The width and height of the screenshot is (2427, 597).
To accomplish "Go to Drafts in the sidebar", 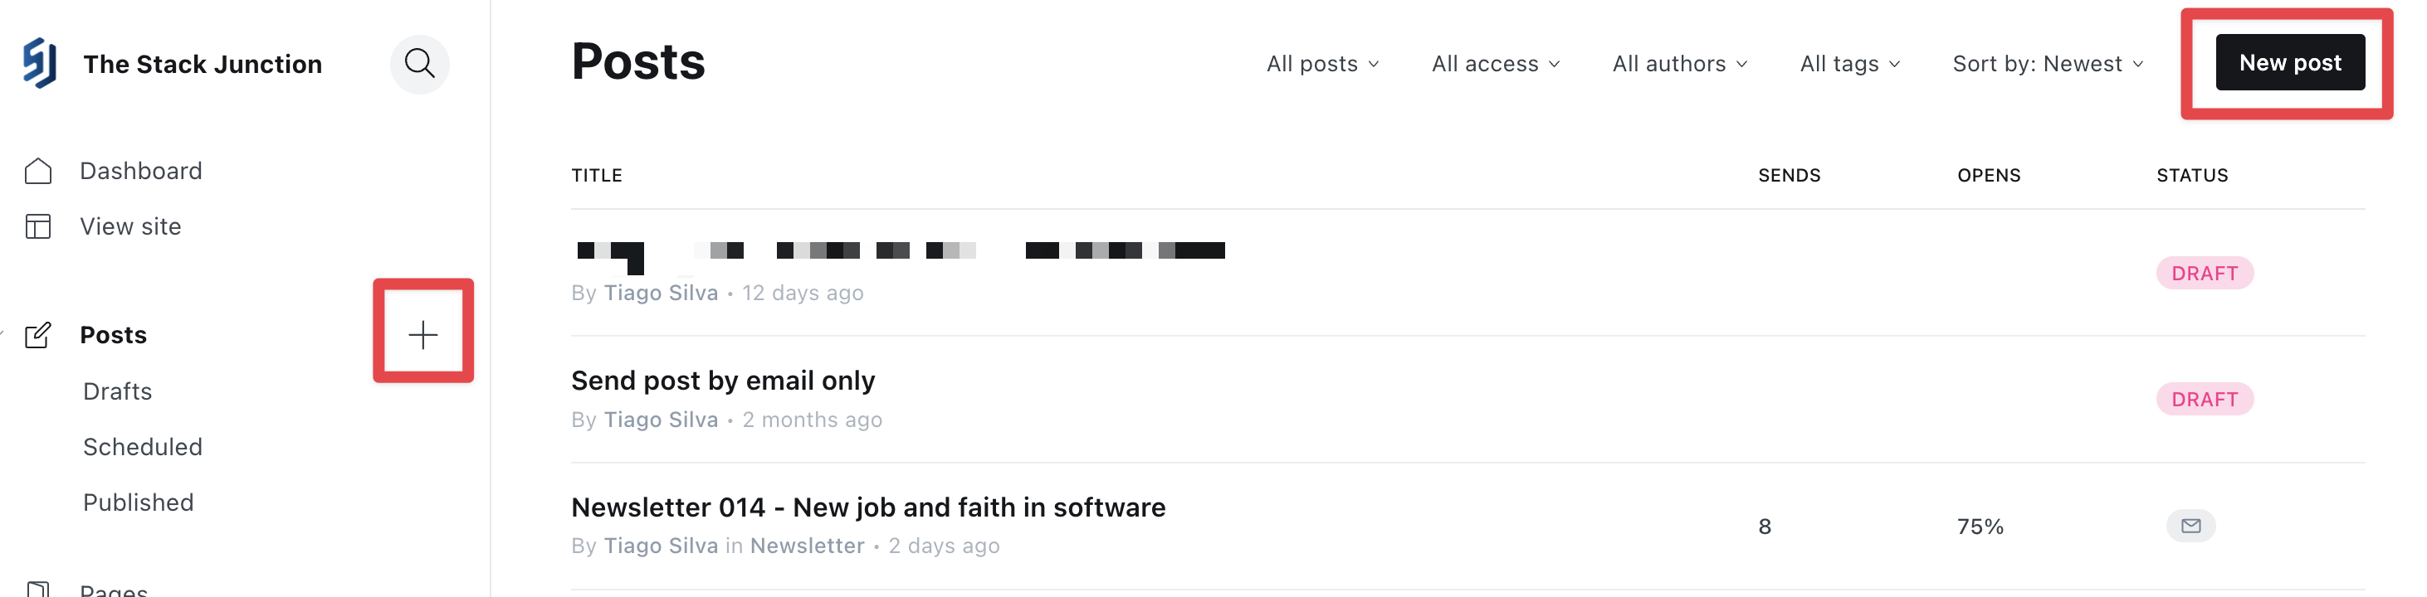I will tap(118, 391).
